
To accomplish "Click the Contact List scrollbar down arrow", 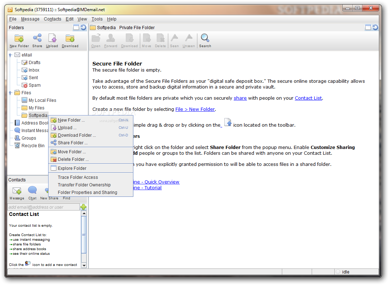I will point(84,265).
